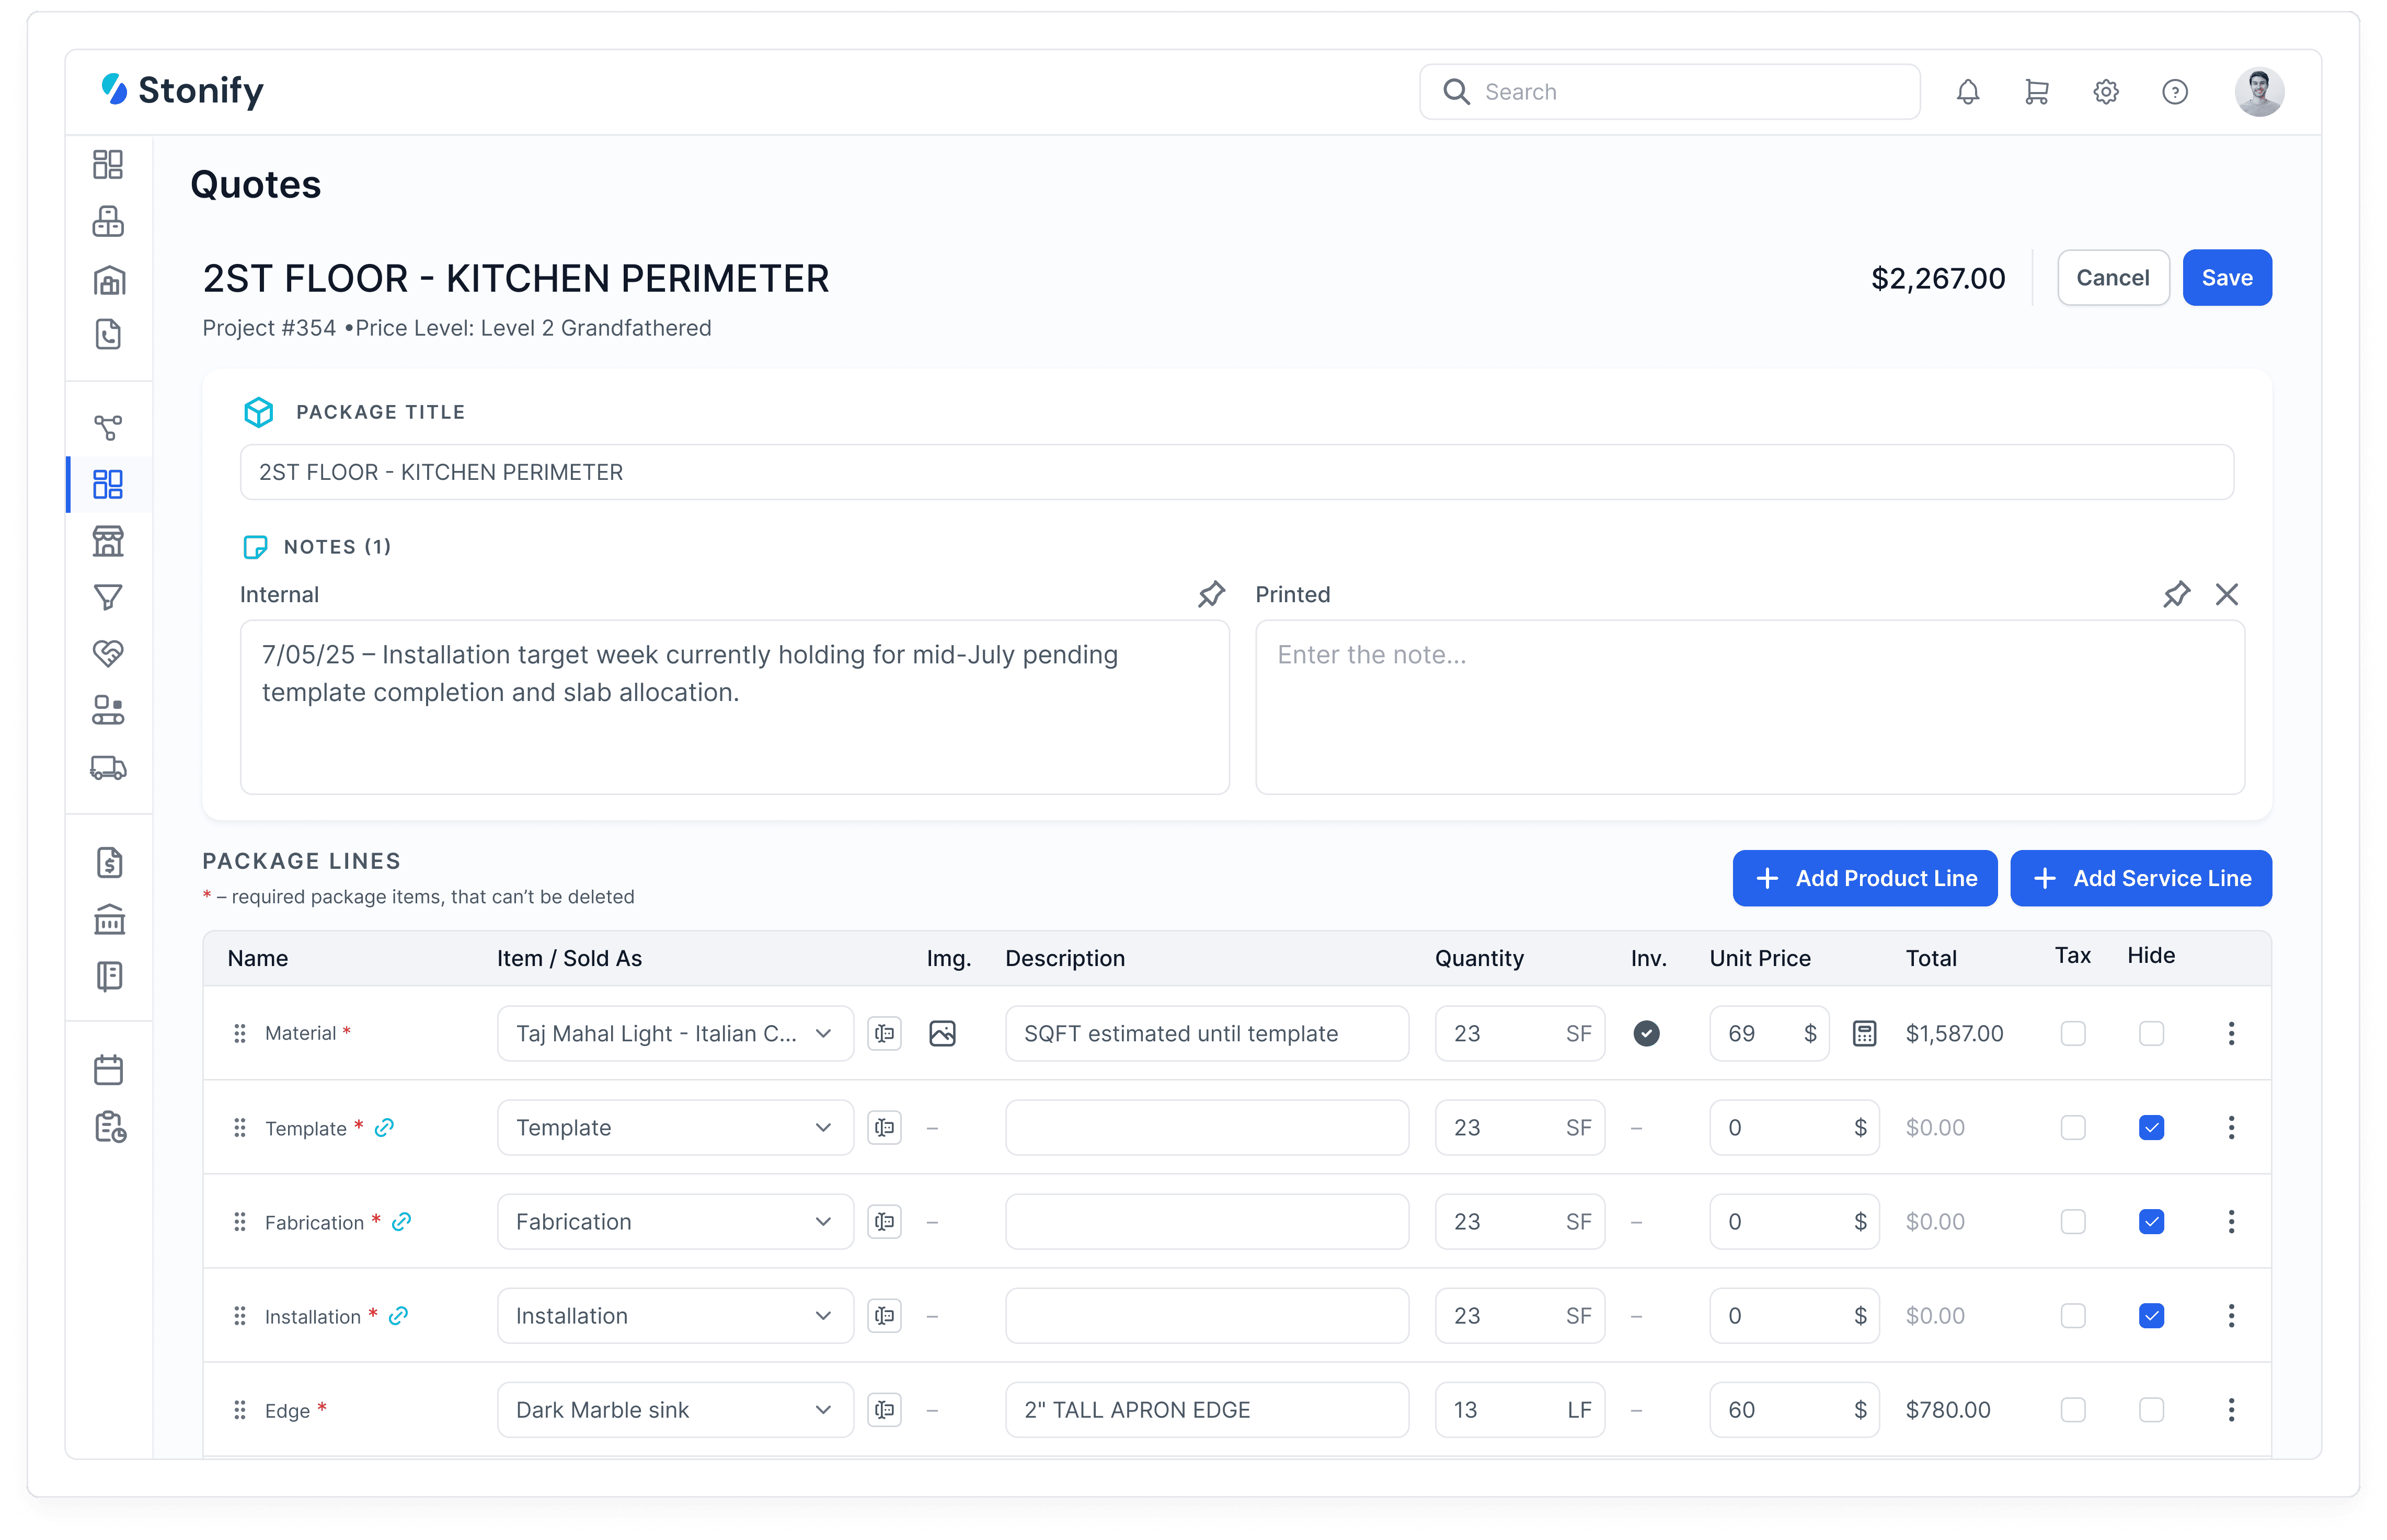The height and width of the screenshot is (1540, 2387).
Task: Uncheck the Hide checkbox on the Template row
Action: (x=2152, y=1127)
